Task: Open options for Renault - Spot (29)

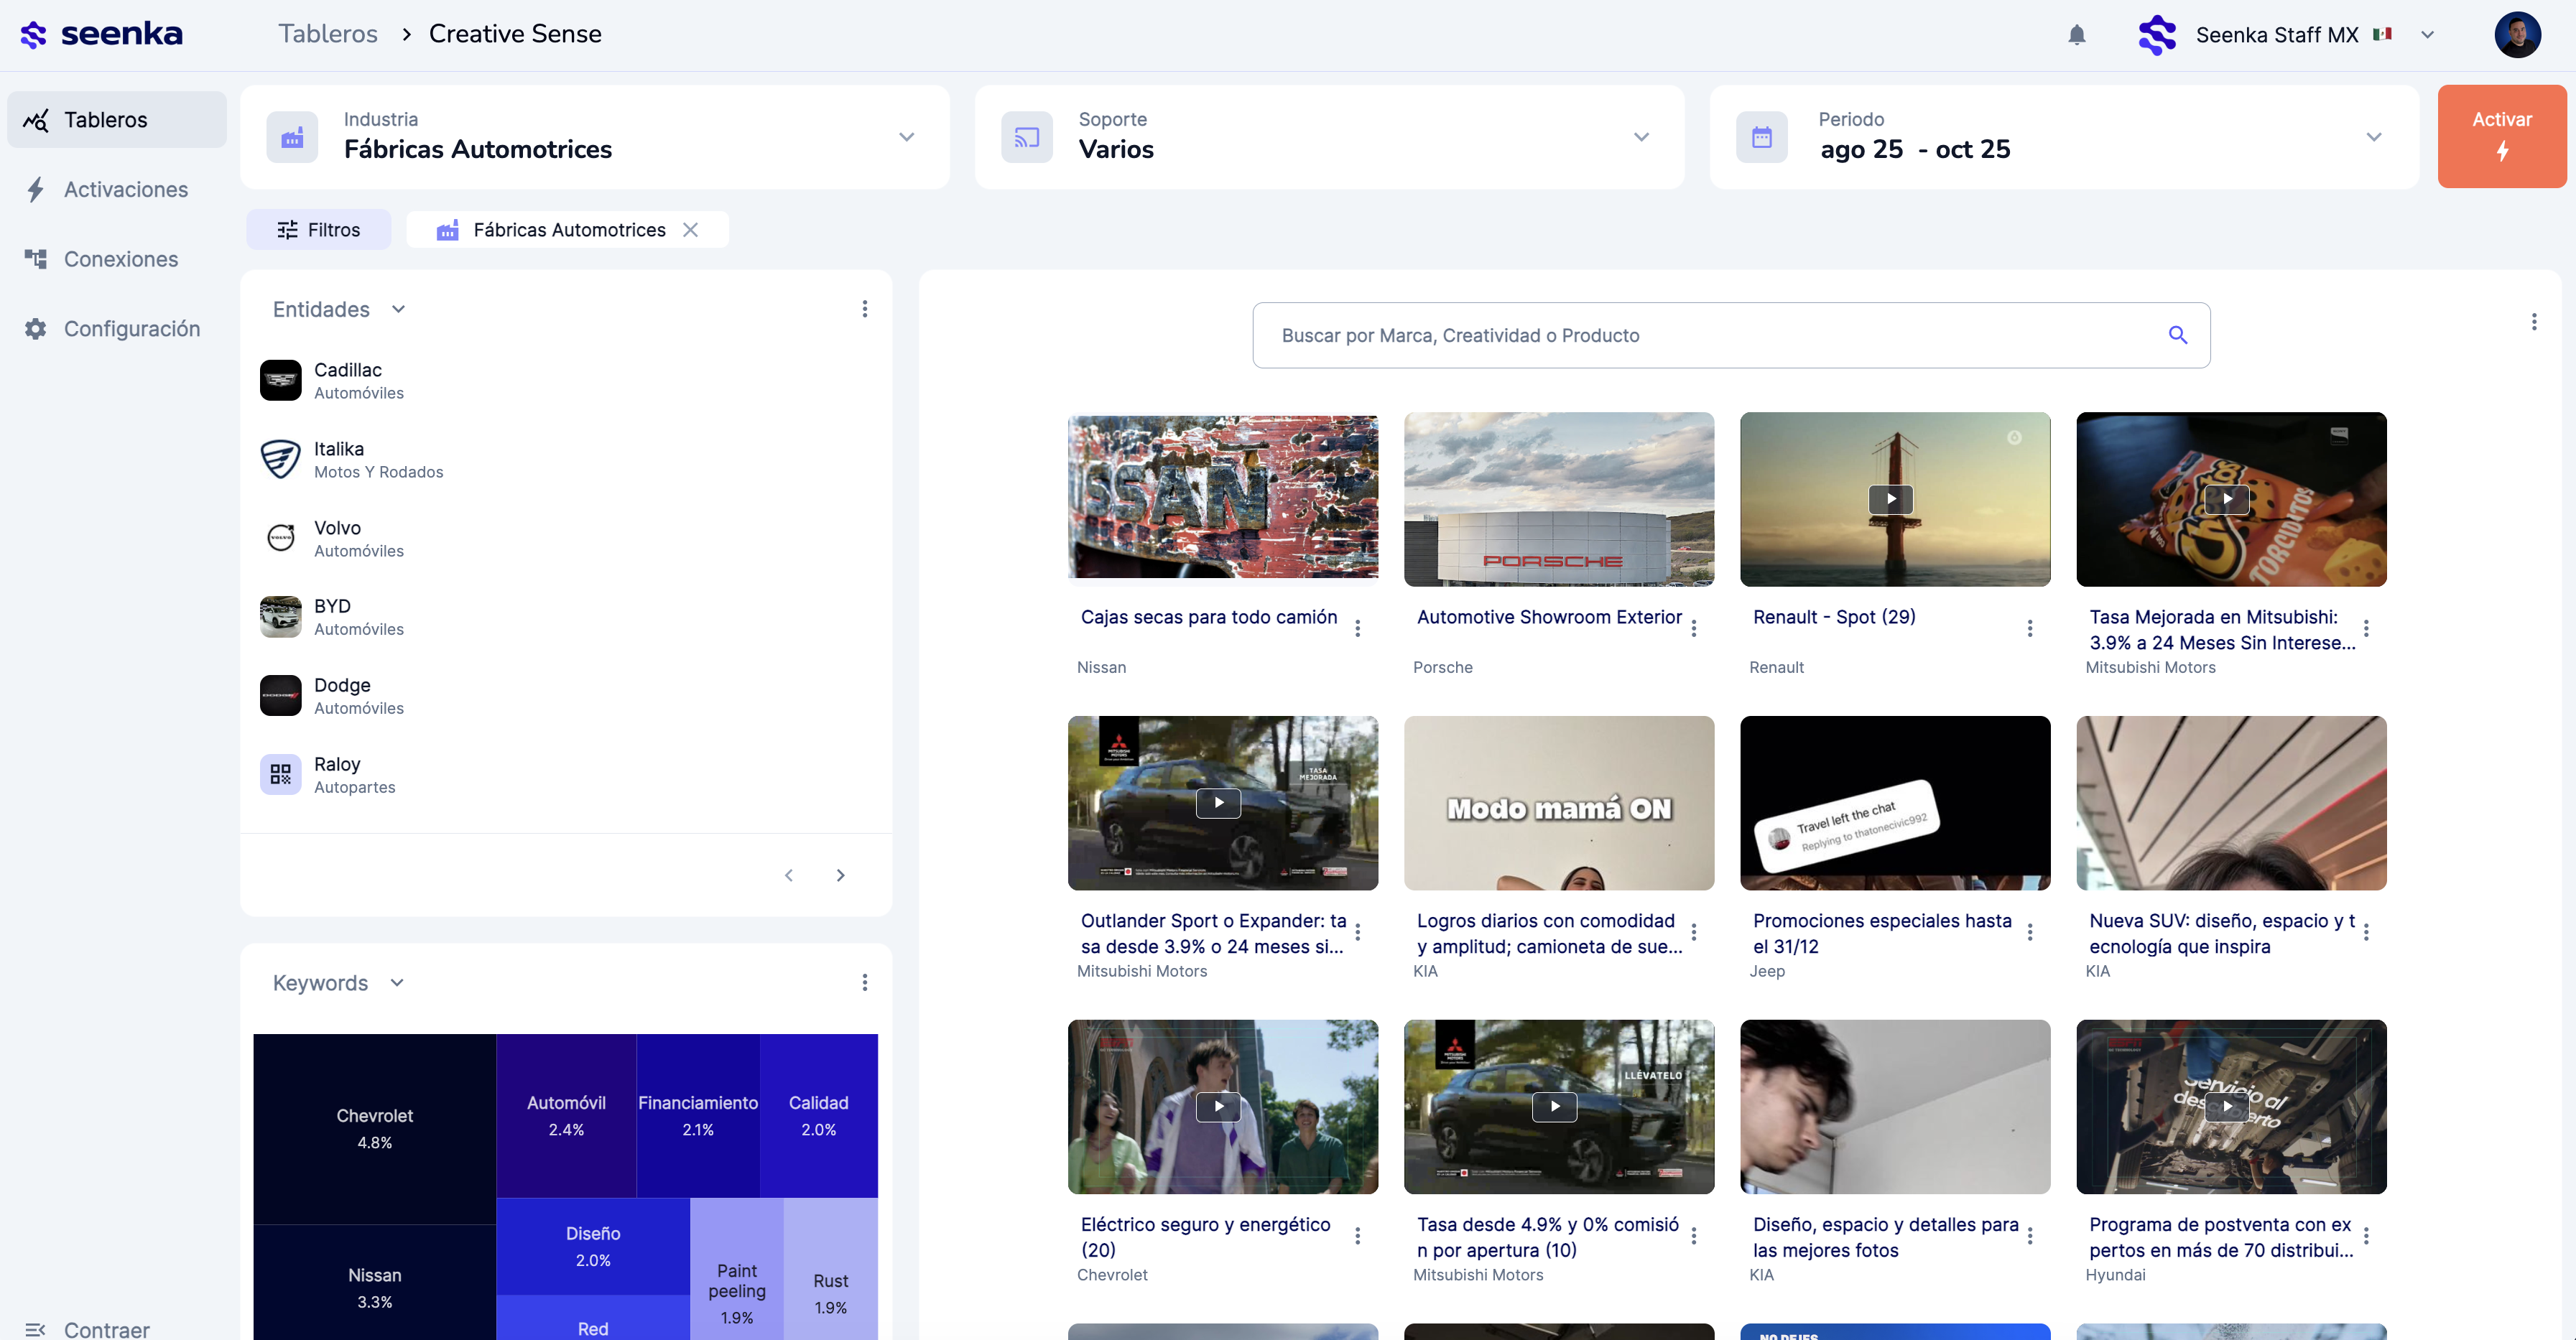Action: coord(2029,628)
